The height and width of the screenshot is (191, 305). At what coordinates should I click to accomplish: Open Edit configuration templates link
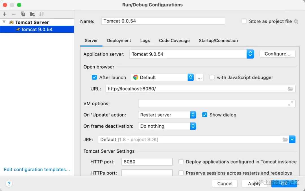click(37, 170)
